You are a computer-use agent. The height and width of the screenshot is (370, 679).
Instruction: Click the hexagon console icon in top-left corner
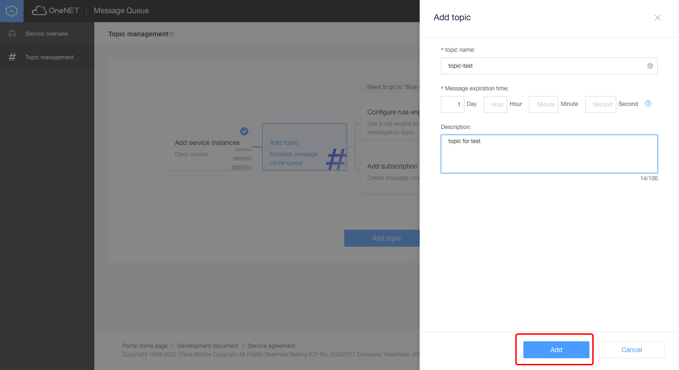(x=12, y=11)
